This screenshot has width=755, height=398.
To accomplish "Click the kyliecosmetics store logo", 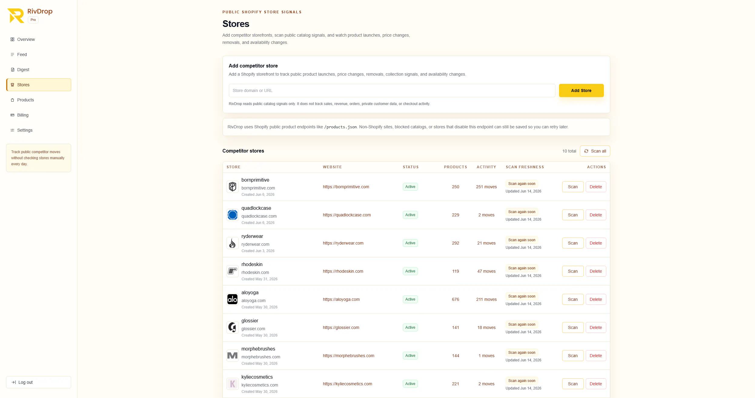I will click(233, 384).
